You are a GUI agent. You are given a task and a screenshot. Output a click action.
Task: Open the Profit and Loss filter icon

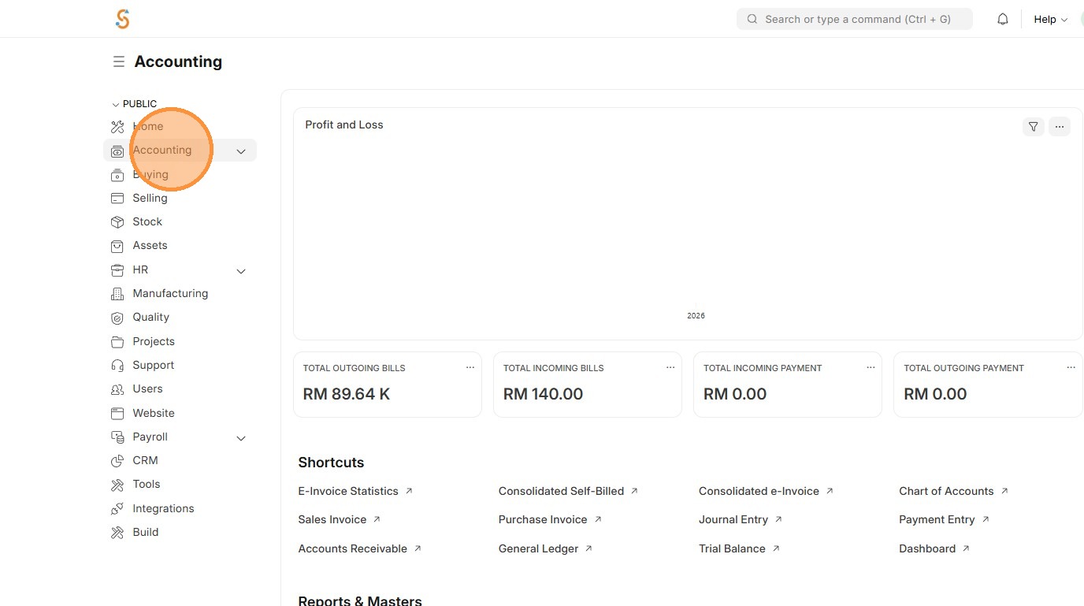1033,126
